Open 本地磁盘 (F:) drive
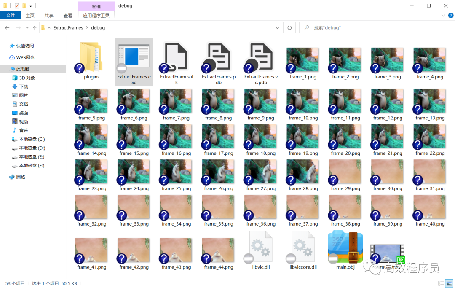Screen dimensions: 455x288 tap(29, 165)
